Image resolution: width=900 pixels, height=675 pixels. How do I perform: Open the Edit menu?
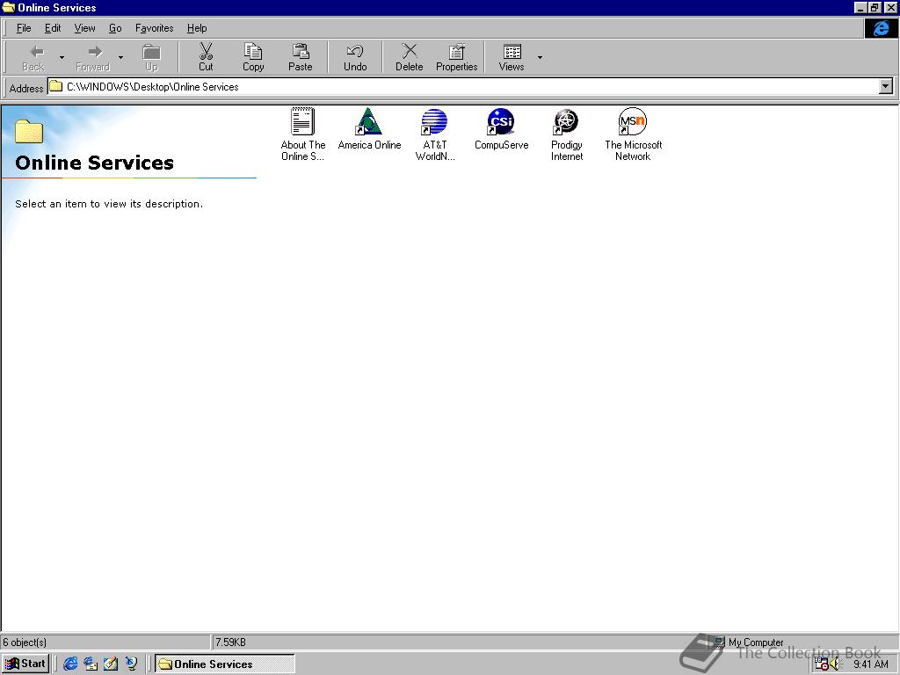(x=53, y=28)
